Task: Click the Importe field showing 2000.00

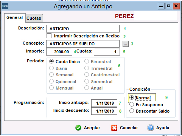Action: (59, 52)
